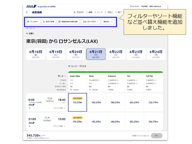Click the ANA logo in the header
Screen dimensions: 192x144
tap(31, 6)
